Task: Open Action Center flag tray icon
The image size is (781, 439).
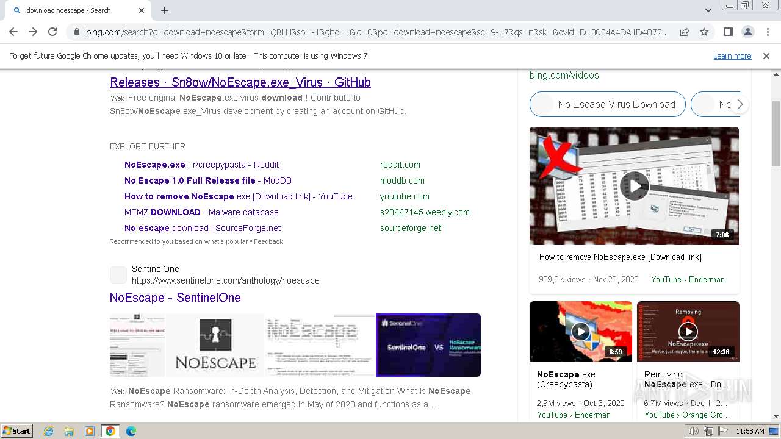Action: (x=722, y=431)
